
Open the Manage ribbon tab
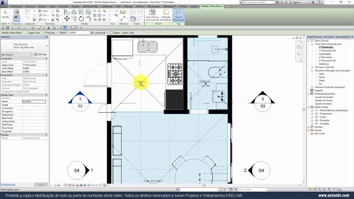(128, 7)
